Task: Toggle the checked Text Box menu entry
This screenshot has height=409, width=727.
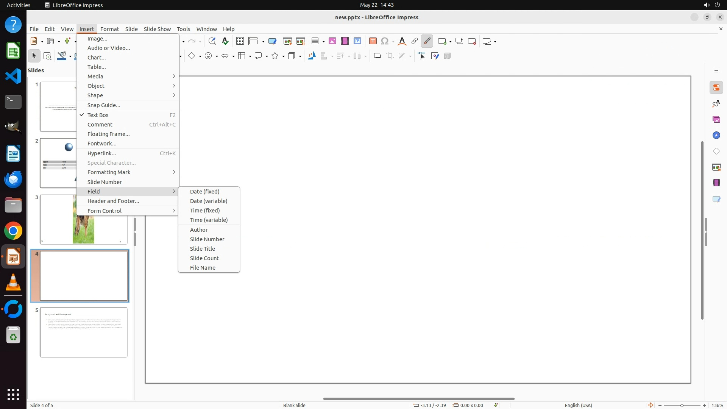Action: 98,115
